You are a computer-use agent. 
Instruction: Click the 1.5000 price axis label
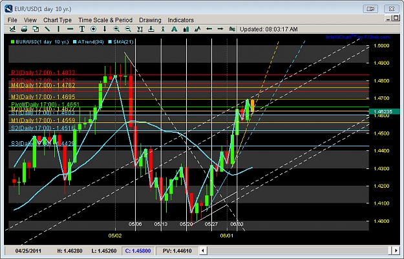point(382,46)
